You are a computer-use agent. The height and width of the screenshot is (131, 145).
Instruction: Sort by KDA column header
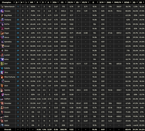coord(56,2)
